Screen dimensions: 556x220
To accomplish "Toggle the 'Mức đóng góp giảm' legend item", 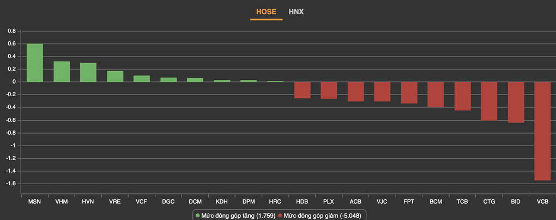I will 320,216.
